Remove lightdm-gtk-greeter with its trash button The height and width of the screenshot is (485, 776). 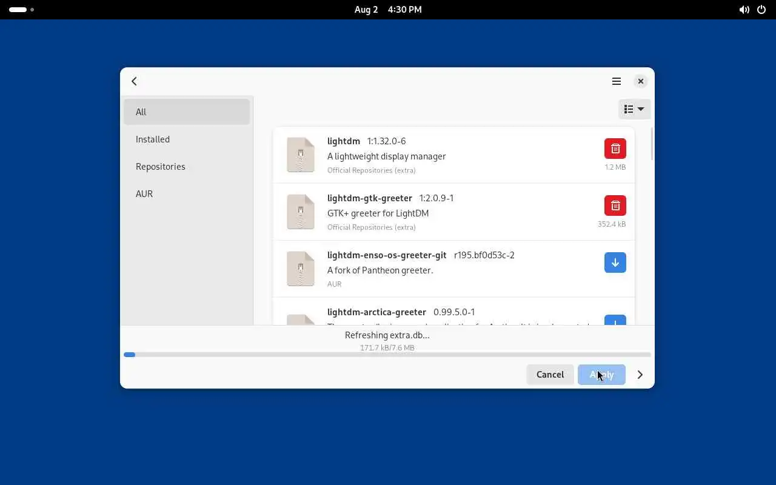615,206
